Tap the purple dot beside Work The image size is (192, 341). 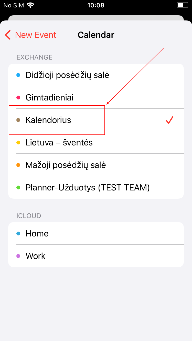point(18,256)
